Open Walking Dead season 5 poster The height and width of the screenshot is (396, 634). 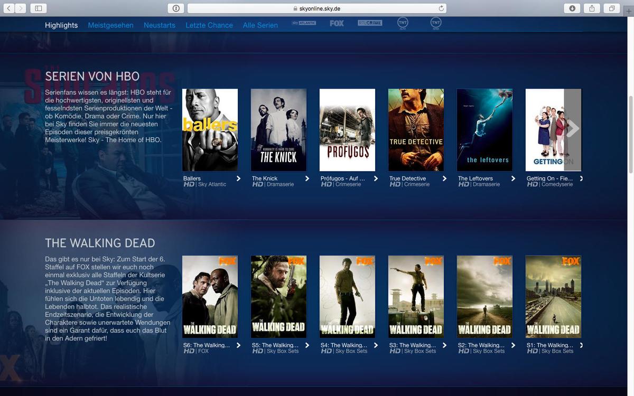[278, 297]
